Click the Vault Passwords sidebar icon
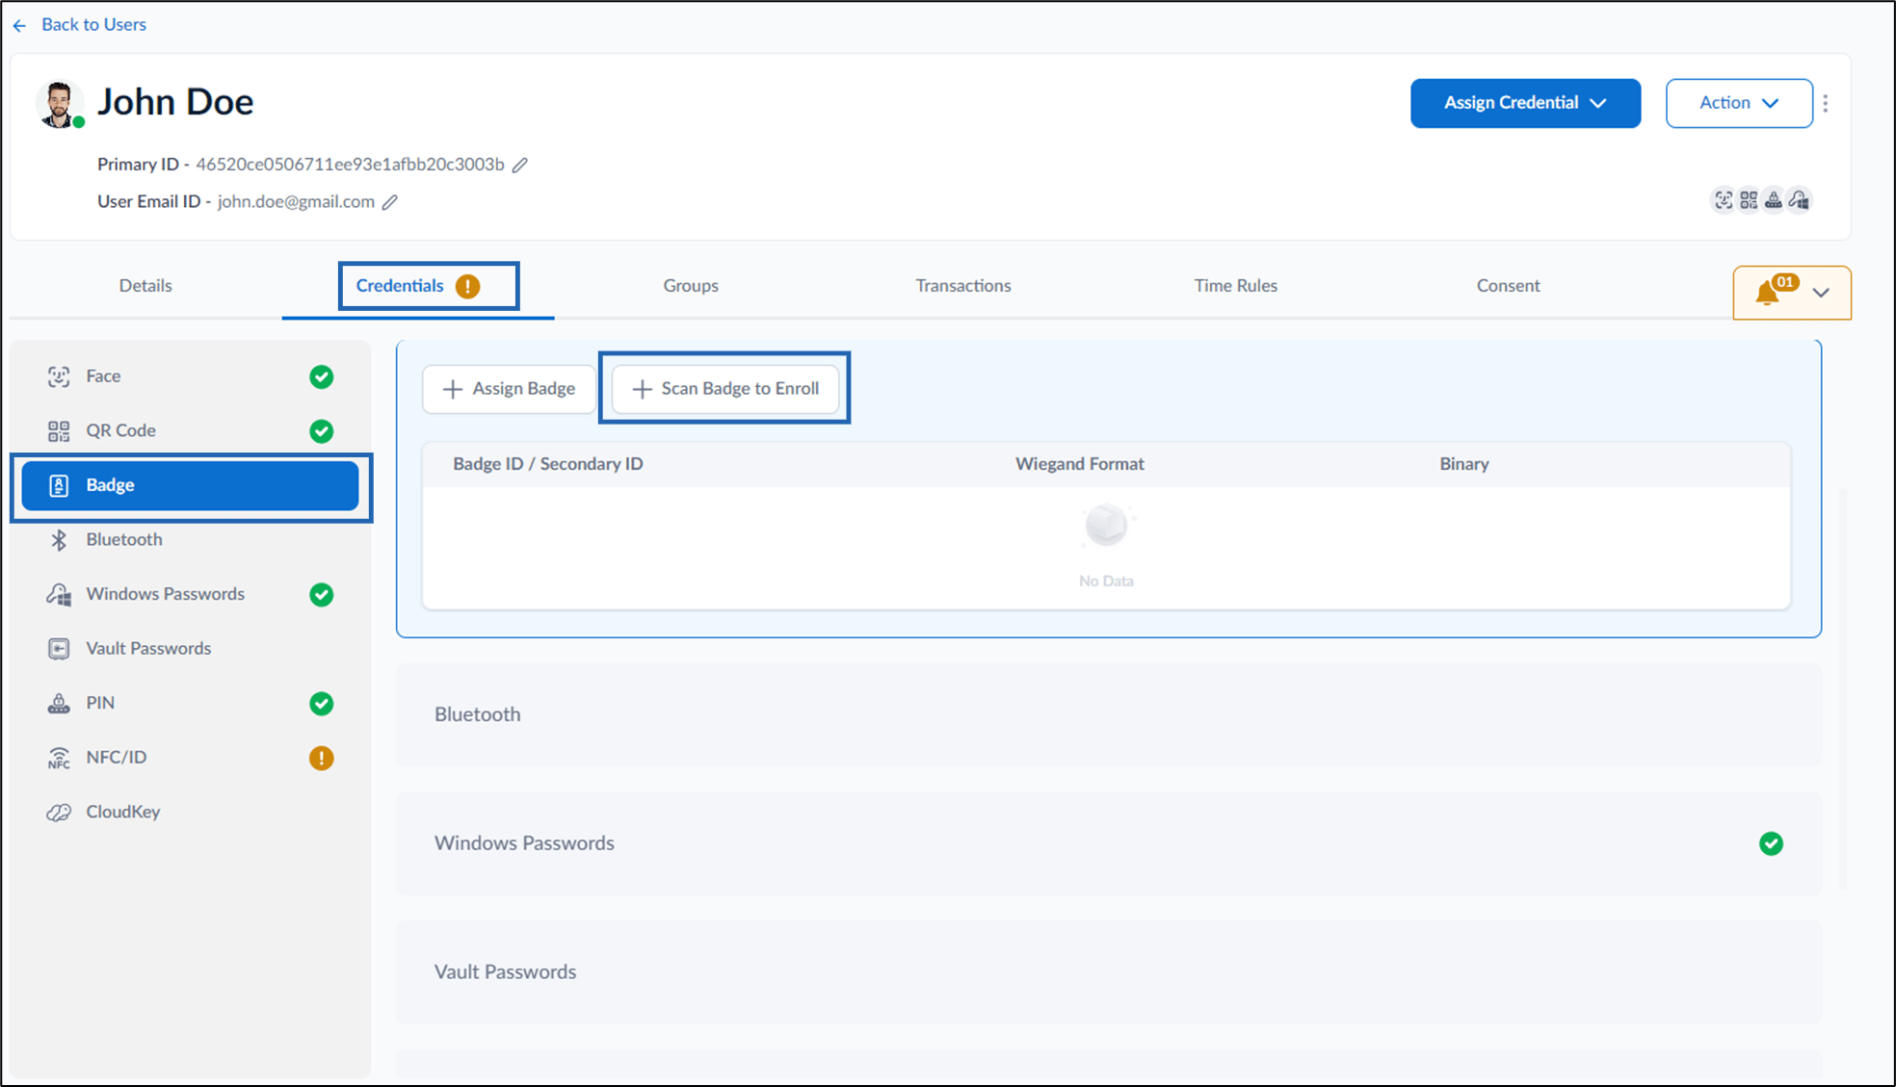 click(x=59, y=649)
